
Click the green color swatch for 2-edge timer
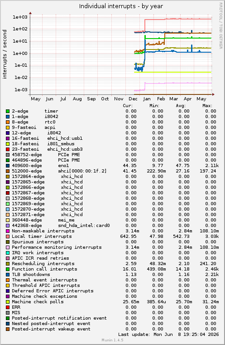pyautogui.click(x=8, y=111)
